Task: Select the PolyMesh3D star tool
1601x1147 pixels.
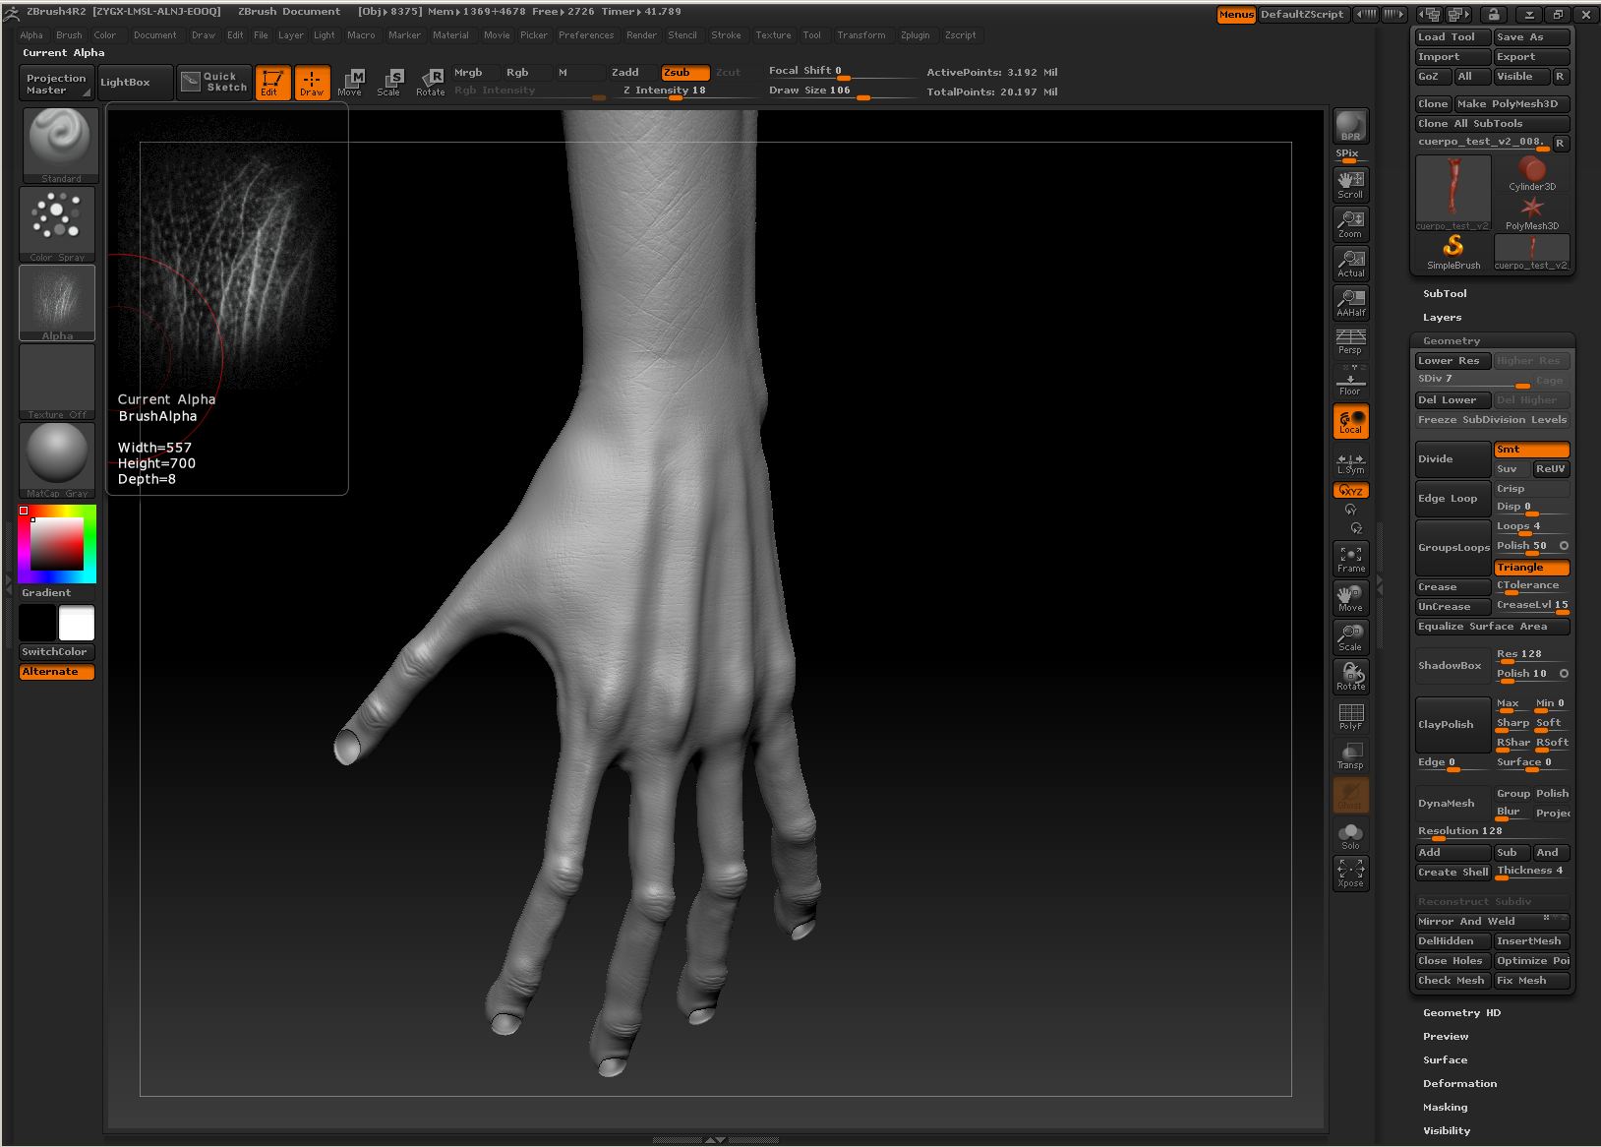Action: [1531, 213]
